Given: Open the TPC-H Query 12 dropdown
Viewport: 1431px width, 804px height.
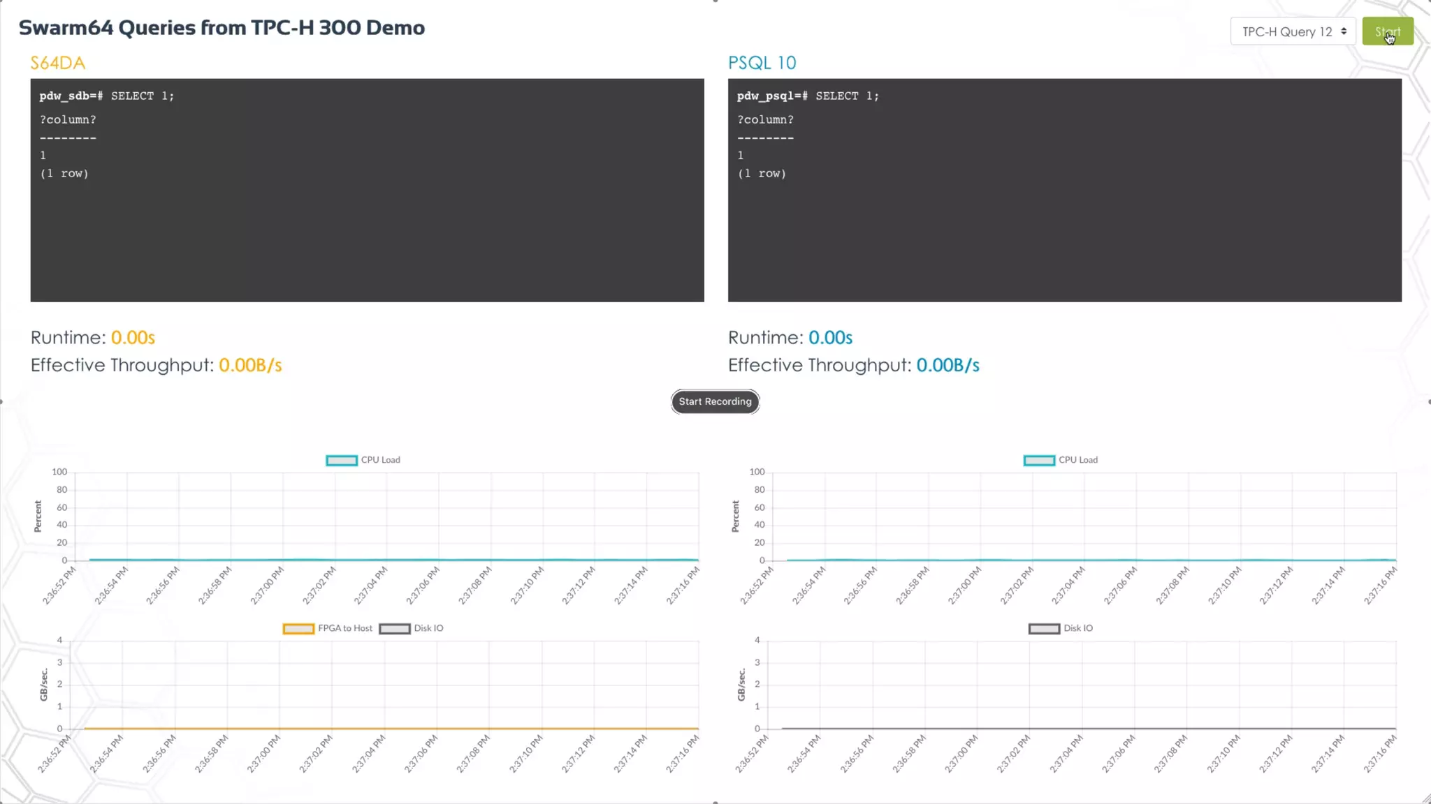Looking at the screenshot, I should pos(1293,31).
